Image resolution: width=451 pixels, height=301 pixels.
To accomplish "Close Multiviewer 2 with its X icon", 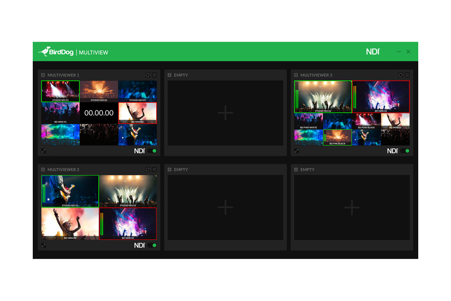I will coord(43,170).
